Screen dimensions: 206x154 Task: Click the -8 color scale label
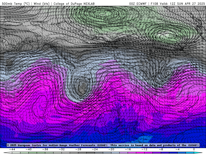[161, 149]
